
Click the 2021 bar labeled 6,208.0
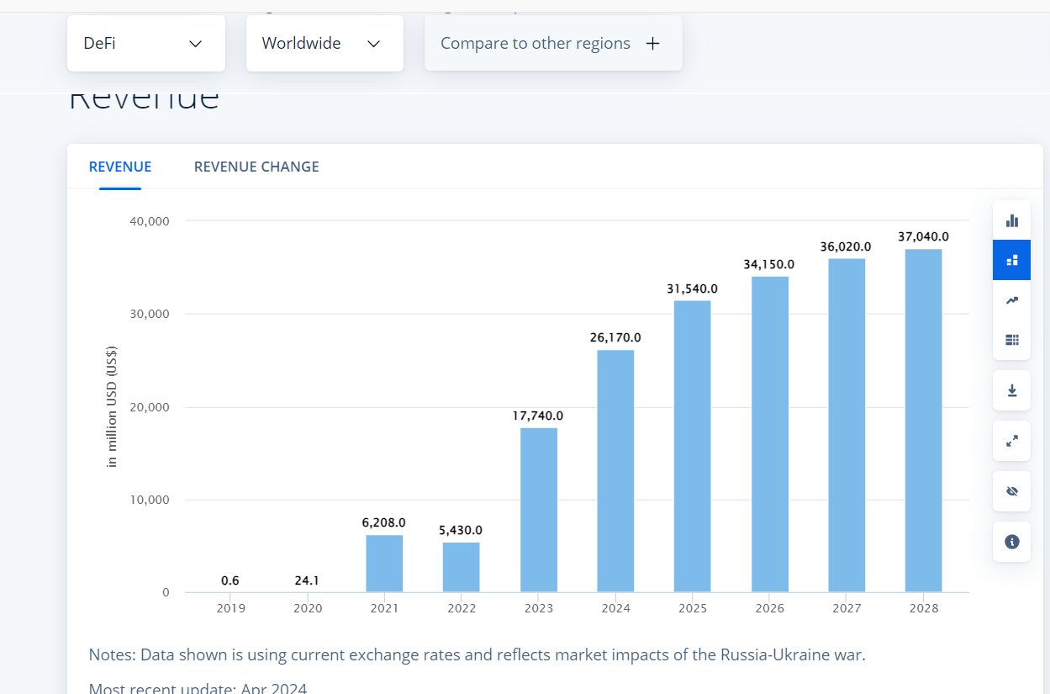coord(384,564)
